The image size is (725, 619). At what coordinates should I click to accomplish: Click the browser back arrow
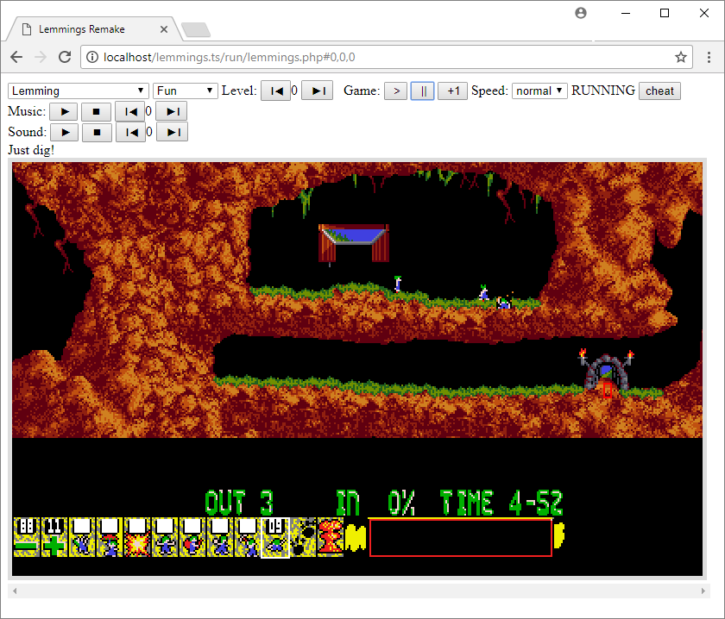(x=16, y=57)
